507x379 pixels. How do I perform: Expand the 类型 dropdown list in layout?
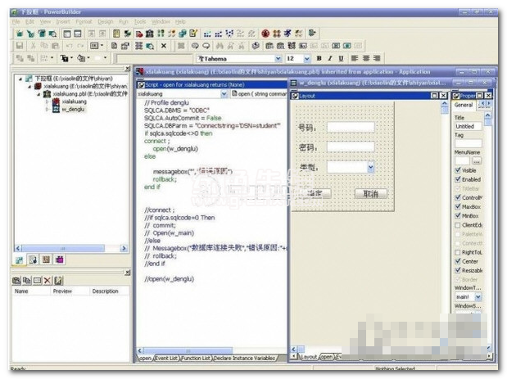click(371, 168)
